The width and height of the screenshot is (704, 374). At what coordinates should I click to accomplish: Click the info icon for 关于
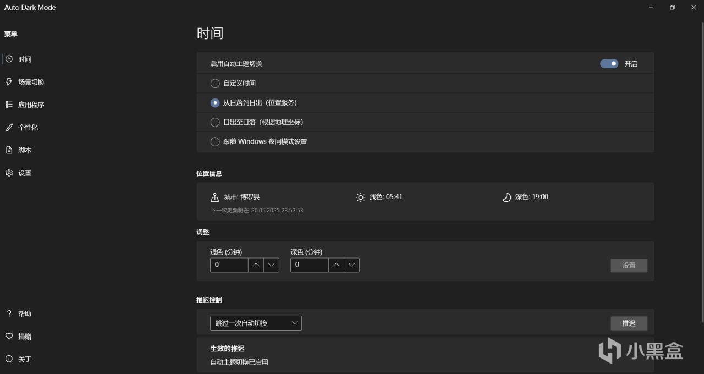[x=9, y=359]
